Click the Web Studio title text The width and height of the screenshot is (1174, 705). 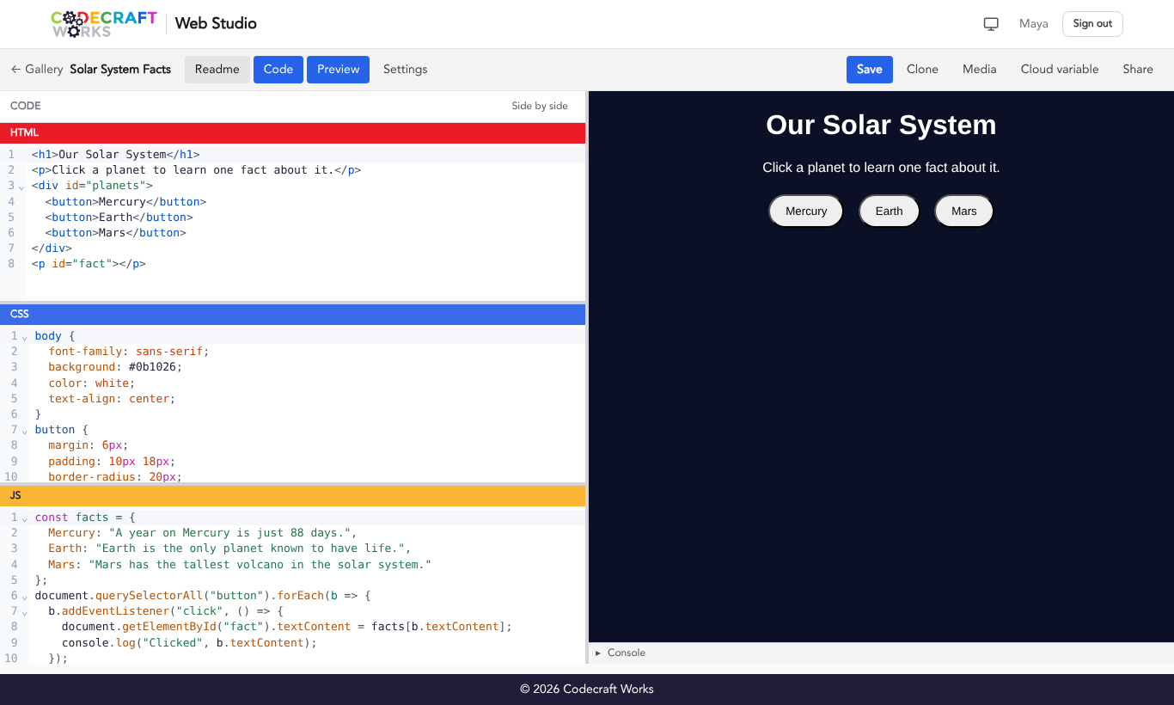[x=216, y=23]
